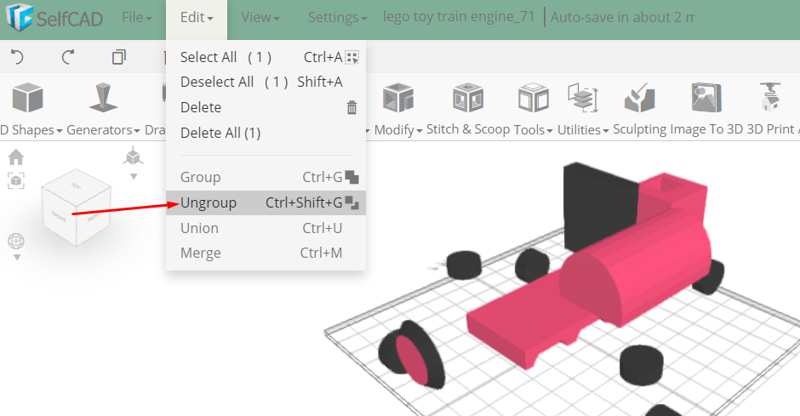Expand the File menu dropdown
This screenshot has height=416, width=800.
(137, 17)
